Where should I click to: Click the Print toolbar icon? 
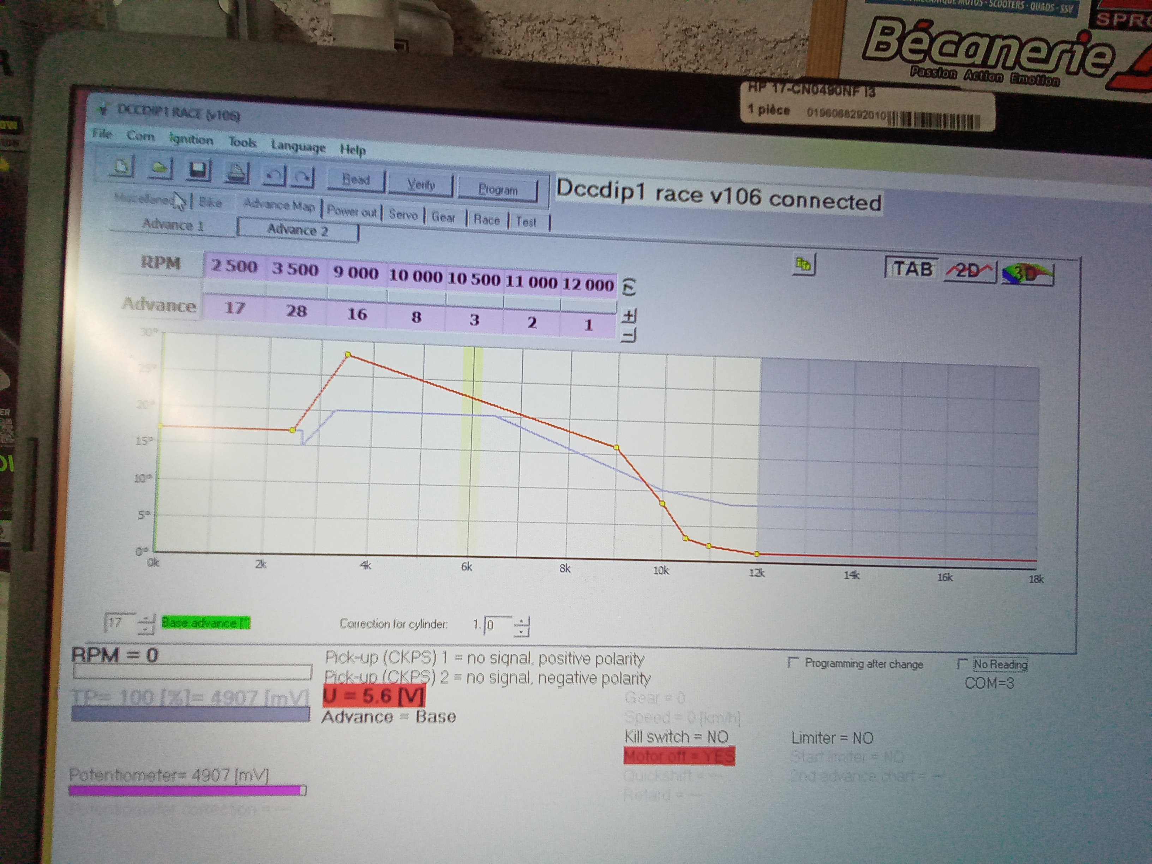[237, 172]
